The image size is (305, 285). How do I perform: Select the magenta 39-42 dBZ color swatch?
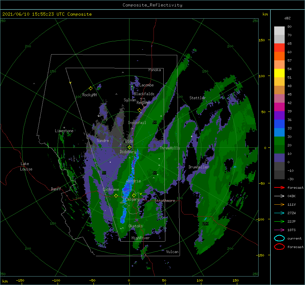[x=279, y=107]
